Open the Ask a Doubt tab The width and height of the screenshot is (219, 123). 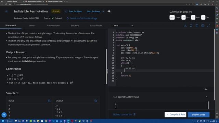pyautogui.click(x=96, y=26)
